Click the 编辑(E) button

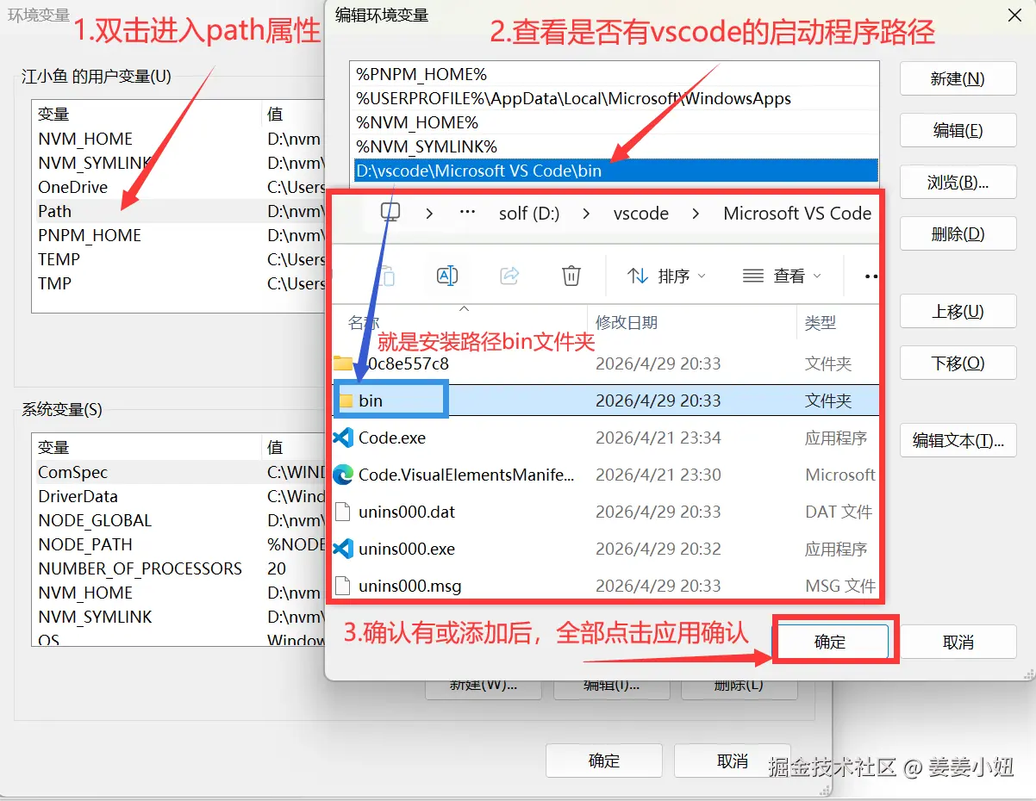coord(958,130)
